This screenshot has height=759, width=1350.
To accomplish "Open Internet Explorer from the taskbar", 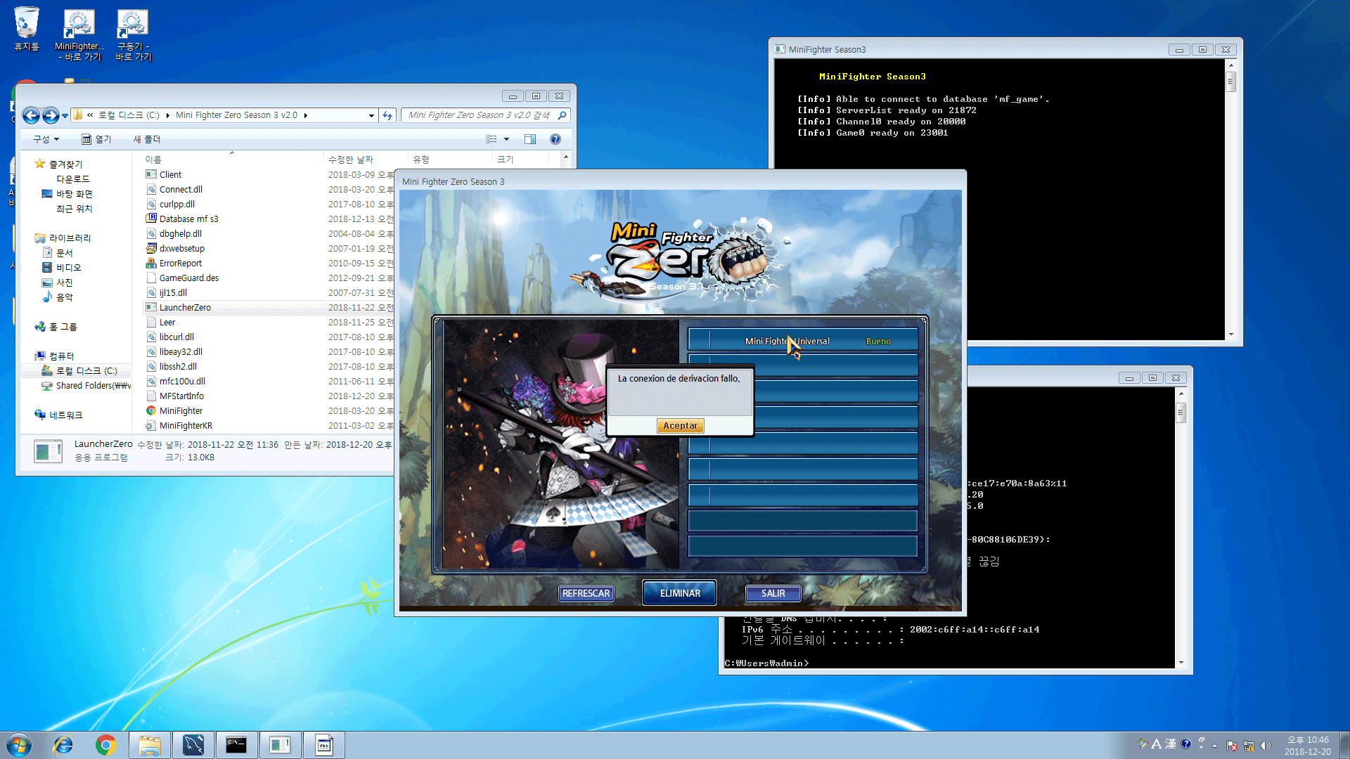I will click(x=63, y=745).
